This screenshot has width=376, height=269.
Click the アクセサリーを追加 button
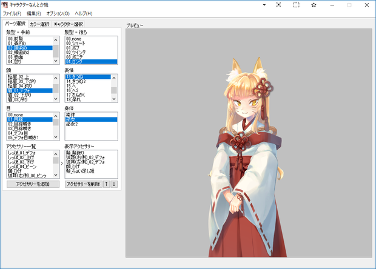point(33,184)
